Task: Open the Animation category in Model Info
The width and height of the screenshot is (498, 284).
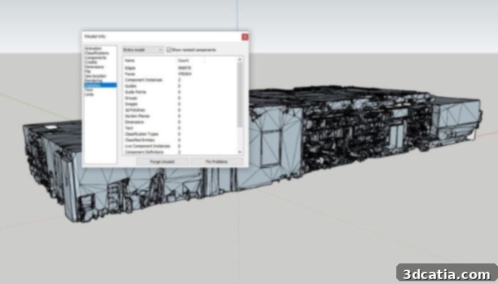Action: click(x=93, y=48)
